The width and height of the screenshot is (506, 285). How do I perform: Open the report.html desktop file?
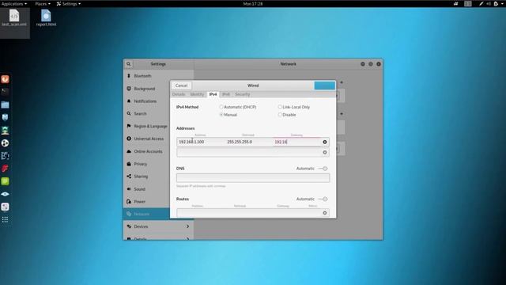coord(46,18)
